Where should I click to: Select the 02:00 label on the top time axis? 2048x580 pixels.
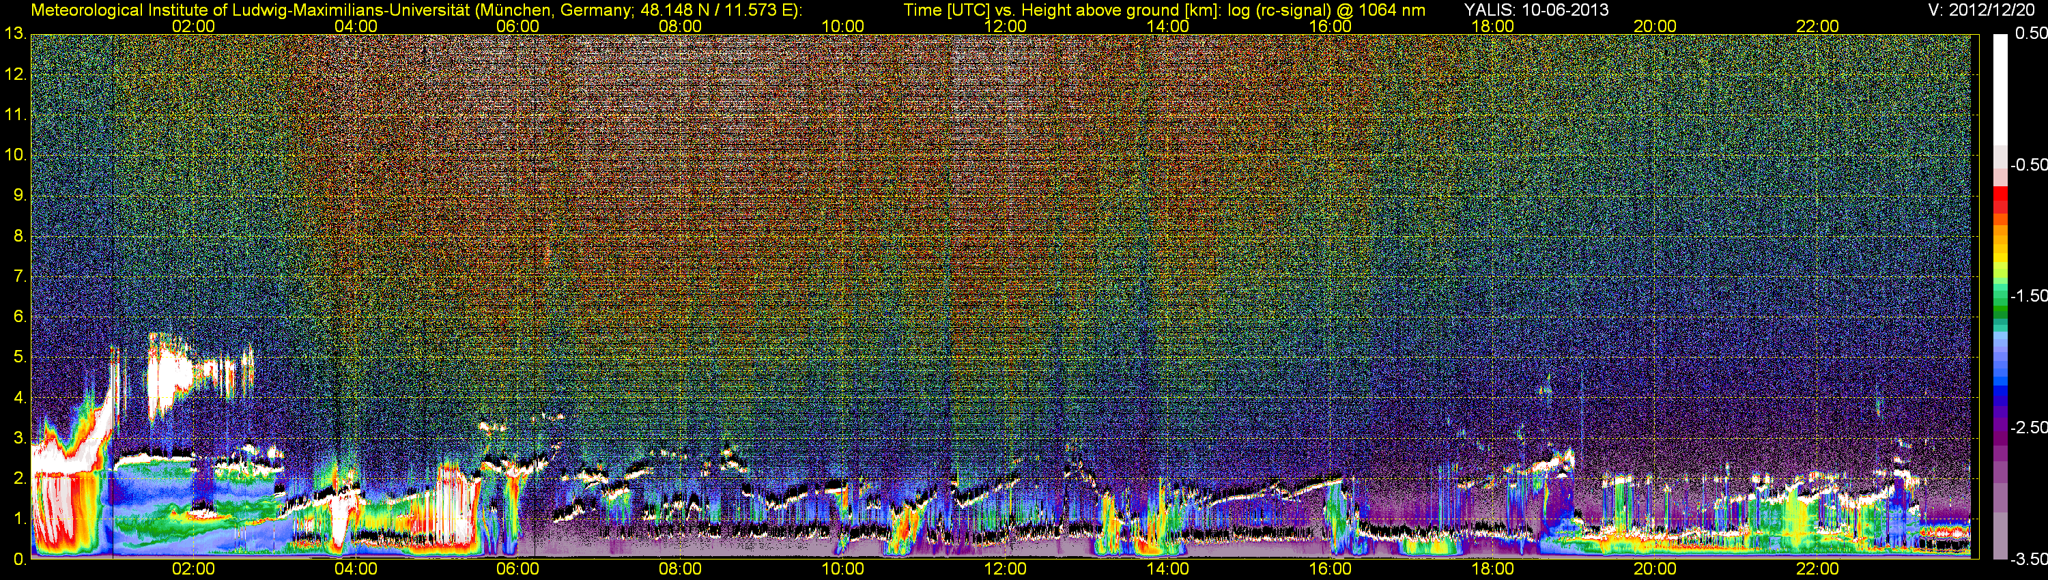(x=193, y=26)
